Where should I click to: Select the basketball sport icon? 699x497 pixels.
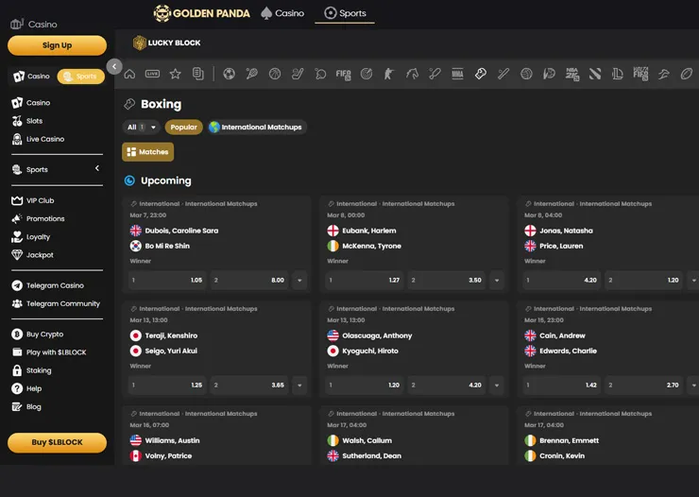(275, 74)
